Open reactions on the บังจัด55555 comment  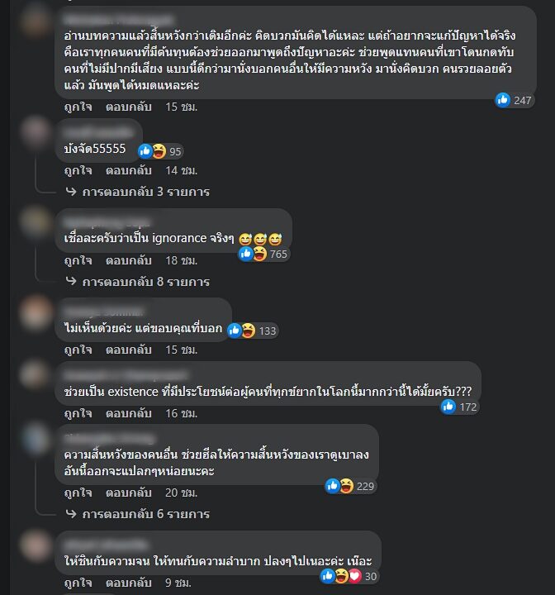click(x=160, y=151)
